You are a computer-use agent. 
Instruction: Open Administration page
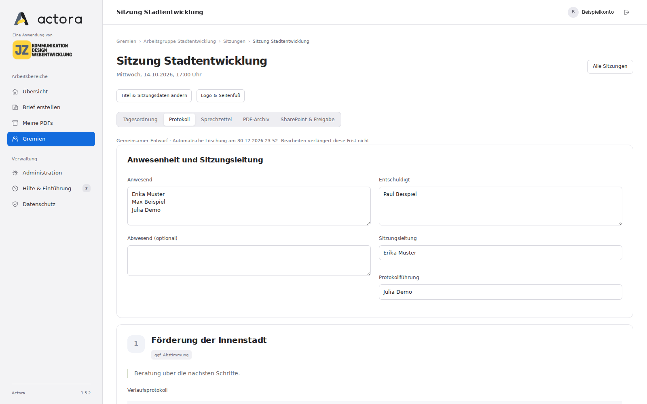pyautogui.click(x=51, y=173)
